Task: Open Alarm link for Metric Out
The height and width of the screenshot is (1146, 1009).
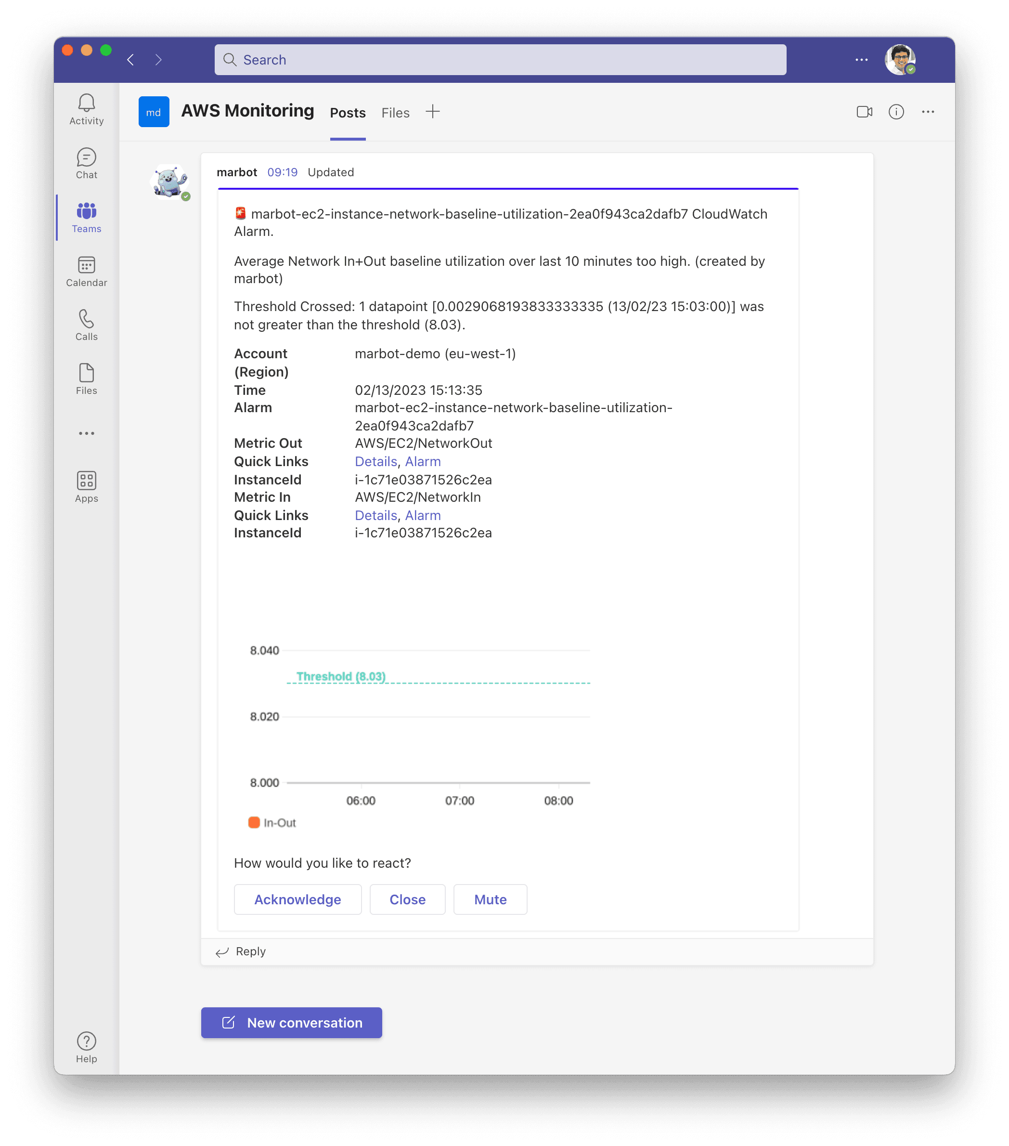Action: [423, 461]
